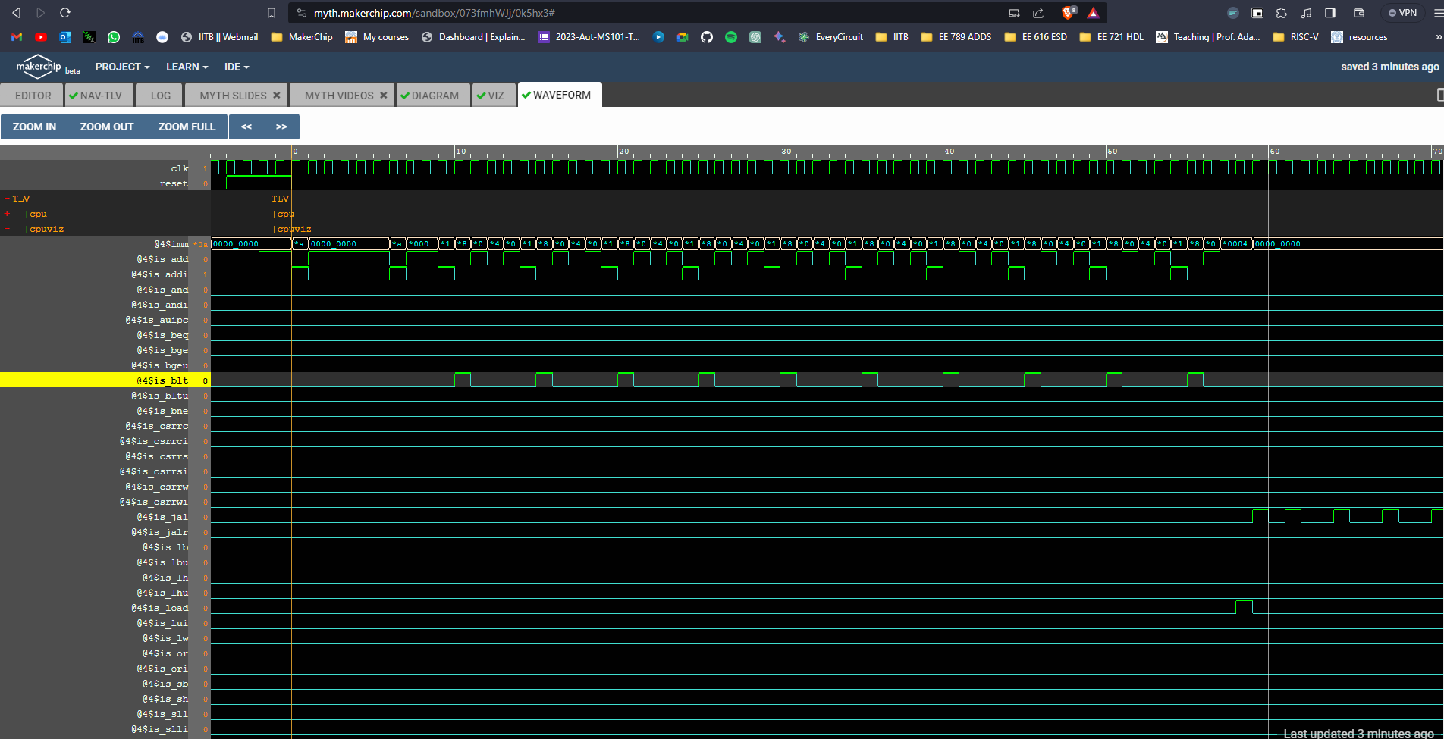1444x739 pixels.
Task: Go back in browser history
Action: pyautogui.click(x=17, y=13)
